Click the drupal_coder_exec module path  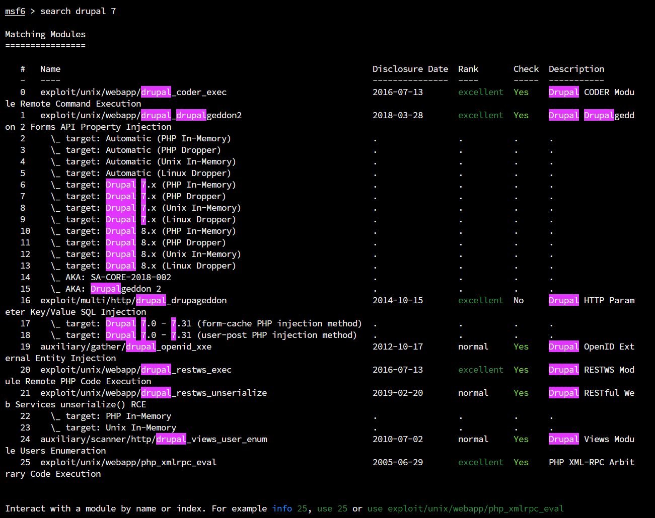pyautogui.click(x=133, y=92)
